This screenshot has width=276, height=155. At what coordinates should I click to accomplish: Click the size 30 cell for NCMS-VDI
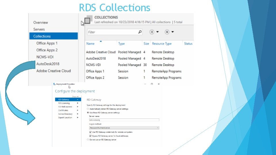click(x=145, y=65)
